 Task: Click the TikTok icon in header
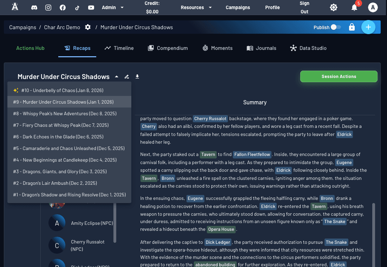click(77, 7)
